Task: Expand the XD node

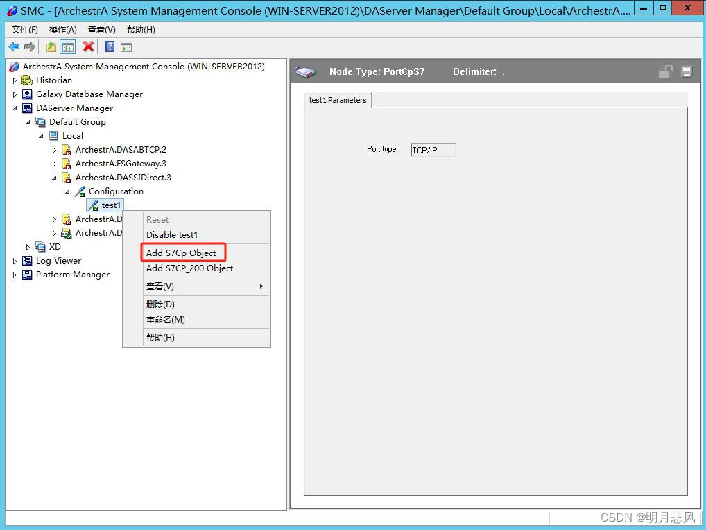Action: click(x=28, y=247)
